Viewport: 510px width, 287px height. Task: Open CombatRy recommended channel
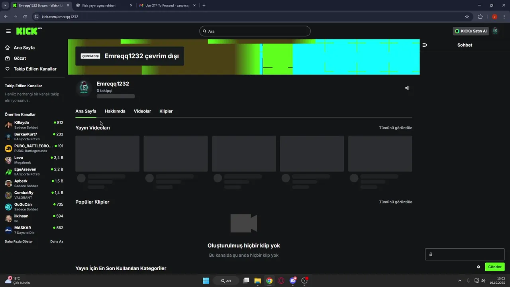point(34,195)
